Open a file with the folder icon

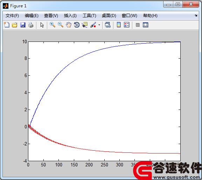point(15,25)
